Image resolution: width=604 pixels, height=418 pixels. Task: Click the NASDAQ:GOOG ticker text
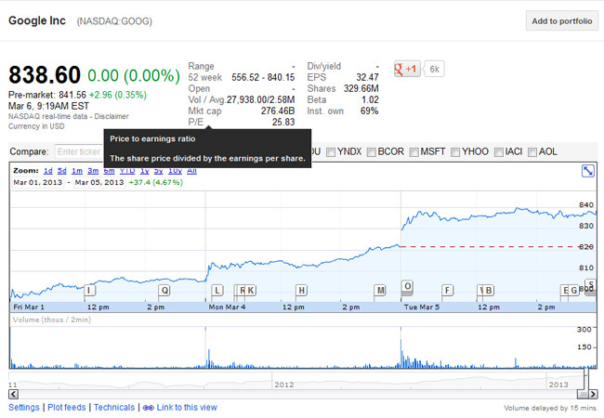pyautogui.click(x=114, y=21)
